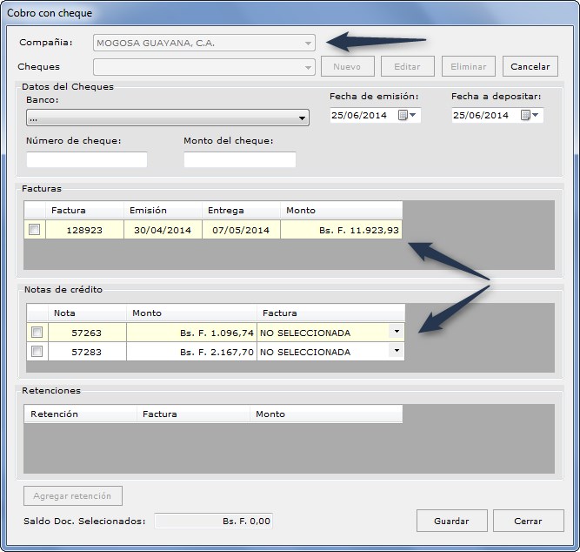
Task: Open the Cheques combo box
Action: point(204,67)
